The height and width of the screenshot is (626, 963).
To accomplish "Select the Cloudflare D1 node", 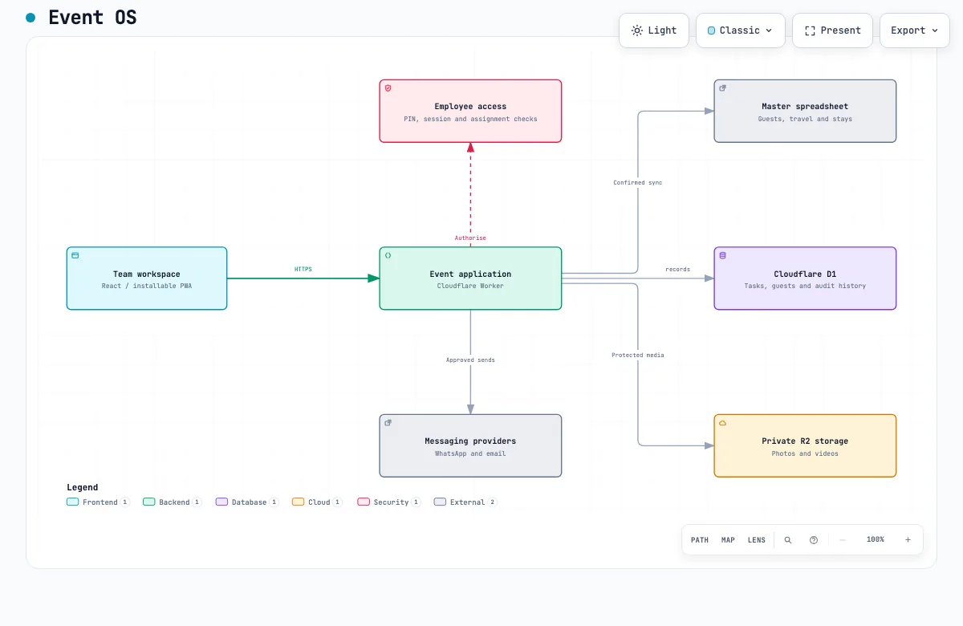I will pyautogui.click(x=805, y=278).
